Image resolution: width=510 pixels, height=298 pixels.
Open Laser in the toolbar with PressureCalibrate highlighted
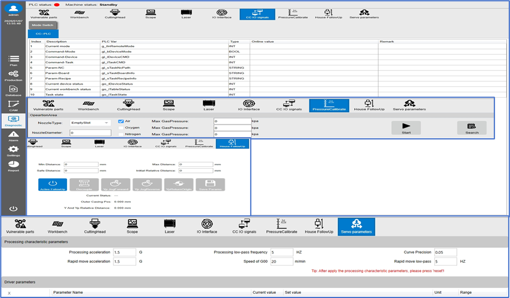coord(209,105)
